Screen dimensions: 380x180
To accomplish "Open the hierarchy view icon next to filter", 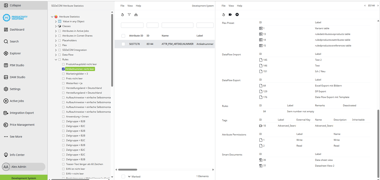I will coord(136,15).
